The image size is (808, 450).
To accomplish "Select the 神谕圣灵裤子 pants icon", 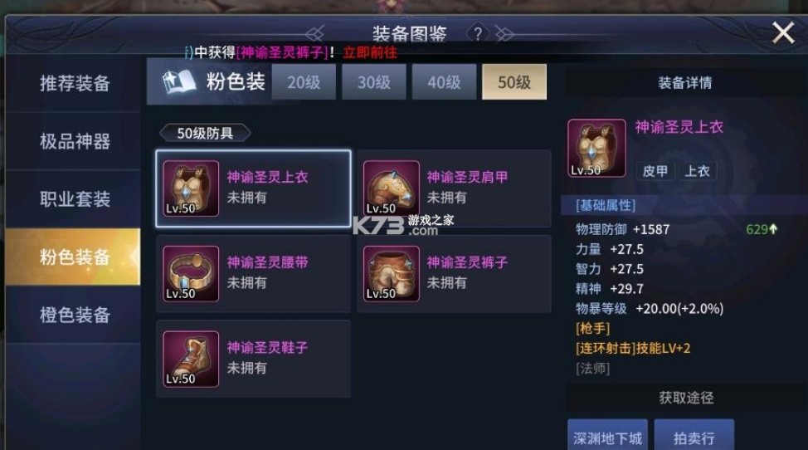I will point(391,274).
